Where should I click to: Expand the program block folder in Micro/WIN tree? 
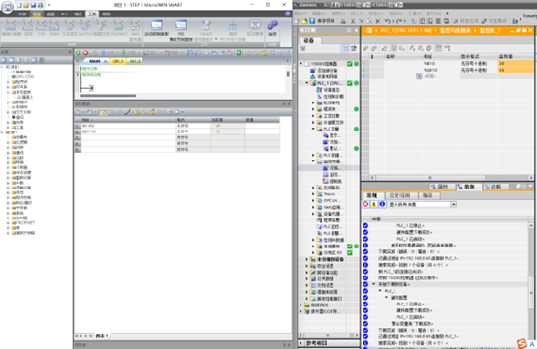tap(8, 82)
